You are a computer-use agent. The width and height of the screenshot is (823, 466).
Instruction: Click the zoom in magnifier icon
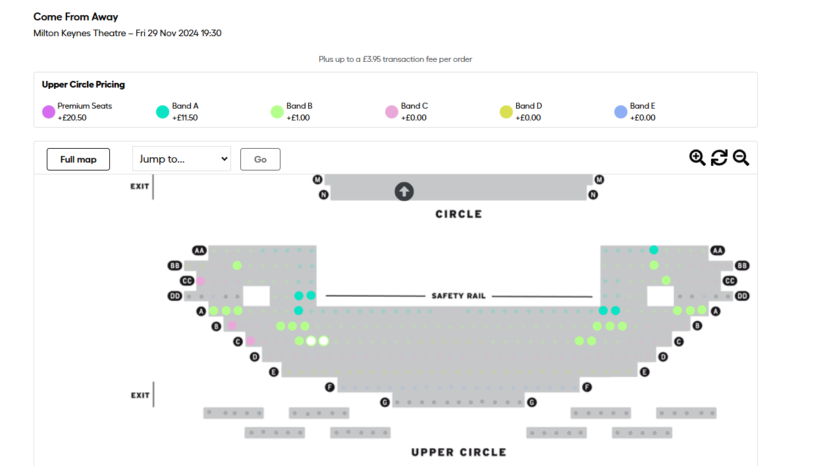(697, 158)
